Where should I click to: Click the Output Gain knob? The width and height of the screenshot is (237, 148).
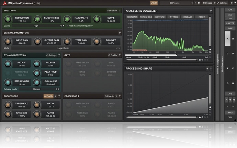tap(38, 42)
